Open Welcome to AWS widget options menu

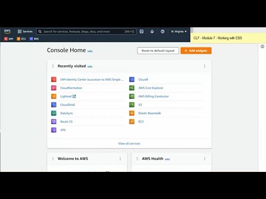point(120,159)
